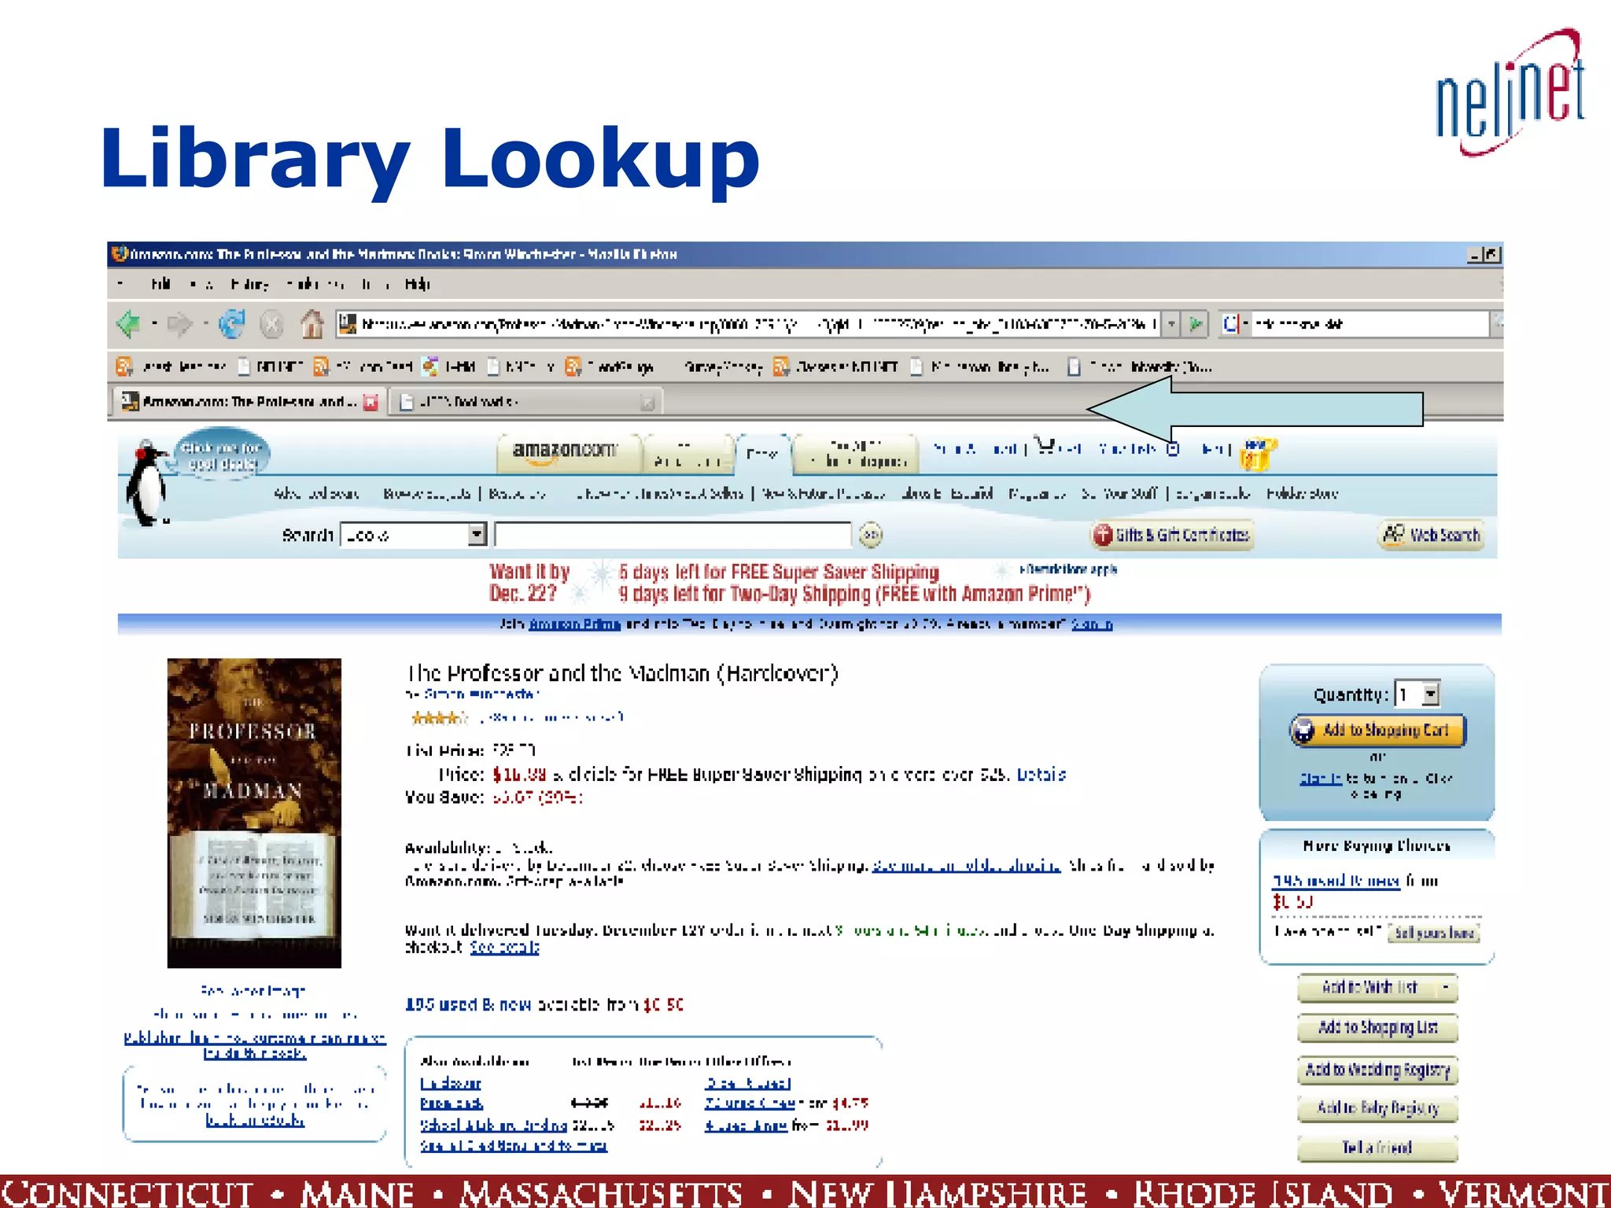Click the round Go button after search box
The width and height of the screenshot is (1611, 1208).
871,536
